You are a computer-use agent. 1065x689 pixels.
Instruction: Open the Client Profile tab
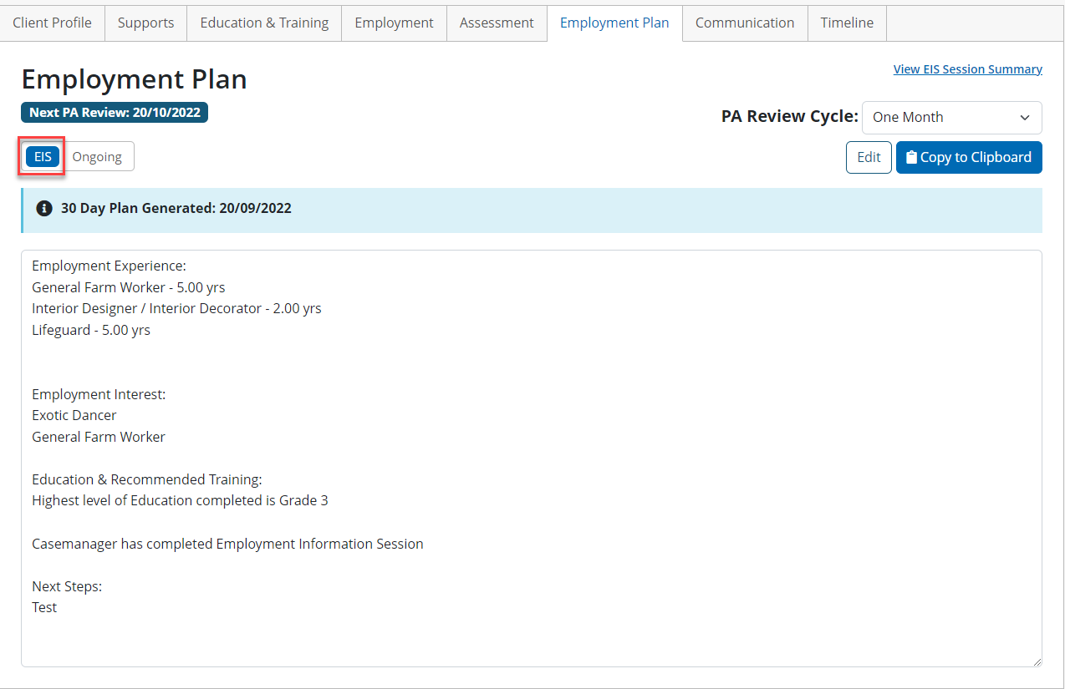pos(52,23)
